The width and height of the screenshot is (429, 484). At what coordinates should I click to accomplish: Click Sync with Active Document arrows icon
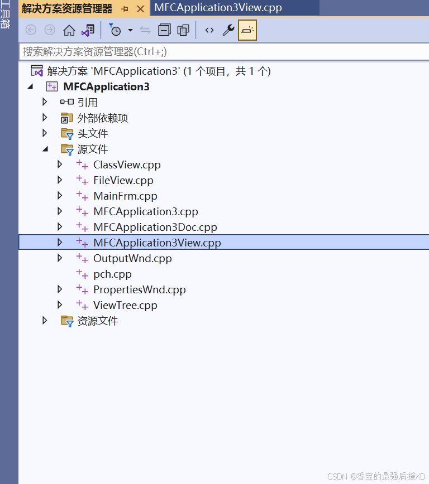(145, 30)
